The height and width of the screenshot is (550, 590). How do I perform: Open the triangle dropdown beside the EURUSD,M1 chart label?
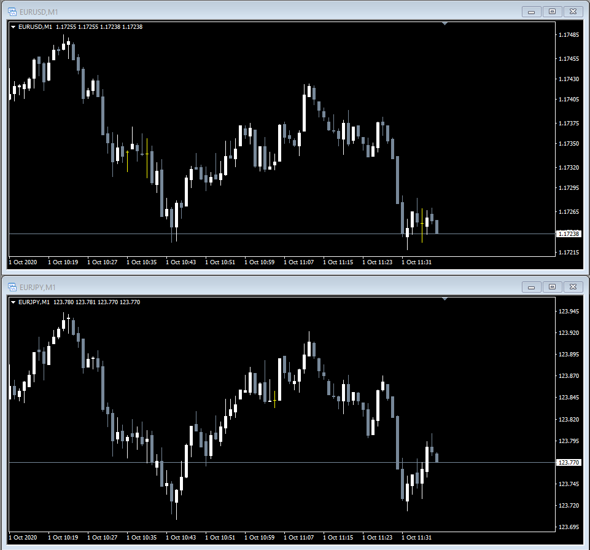[x=13, y=27]
